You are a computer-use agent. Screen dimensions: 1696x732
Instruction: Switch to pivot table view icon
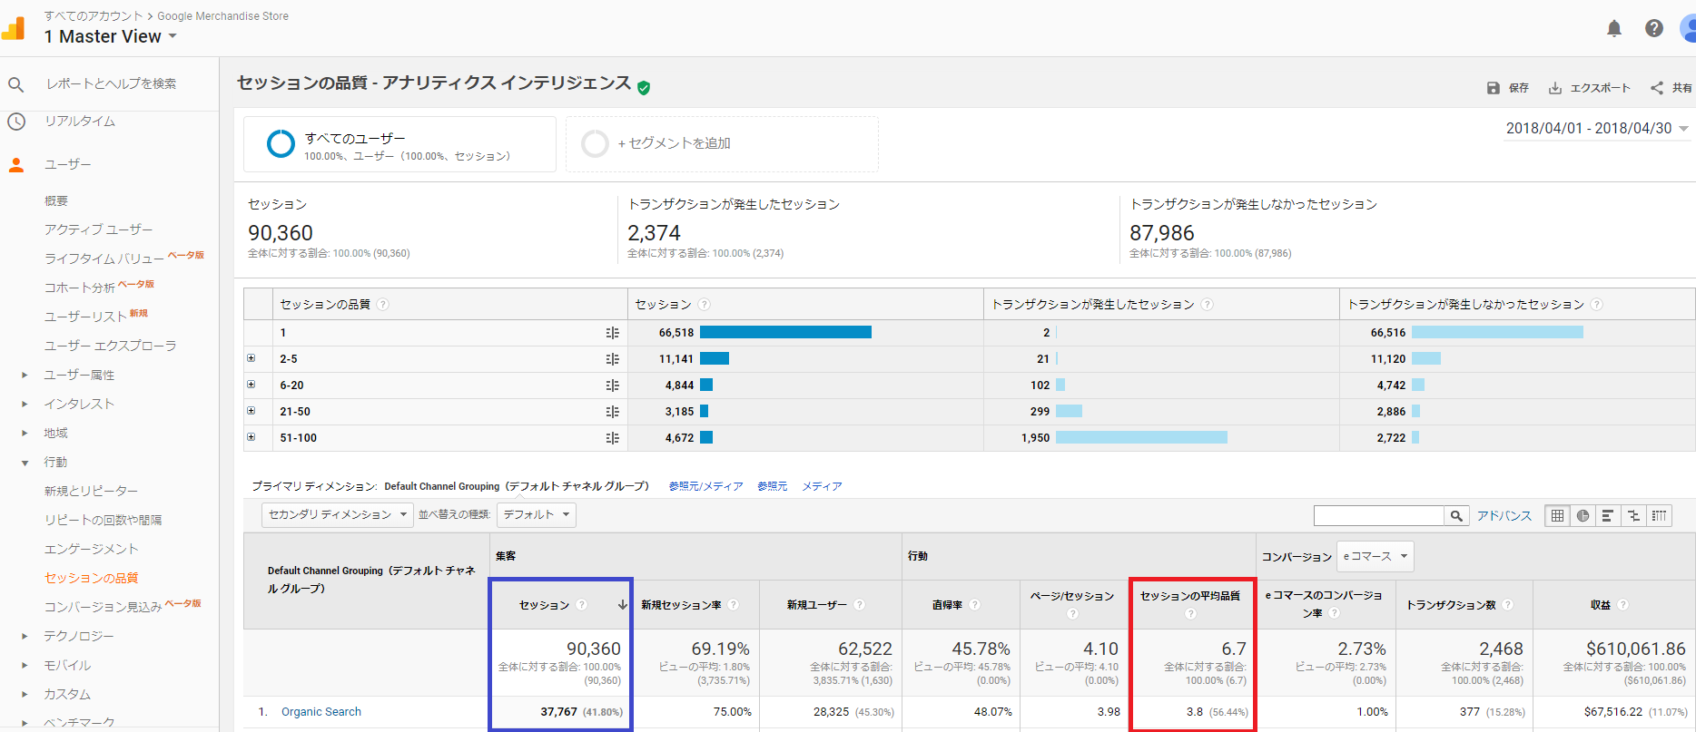[1659, 516]
